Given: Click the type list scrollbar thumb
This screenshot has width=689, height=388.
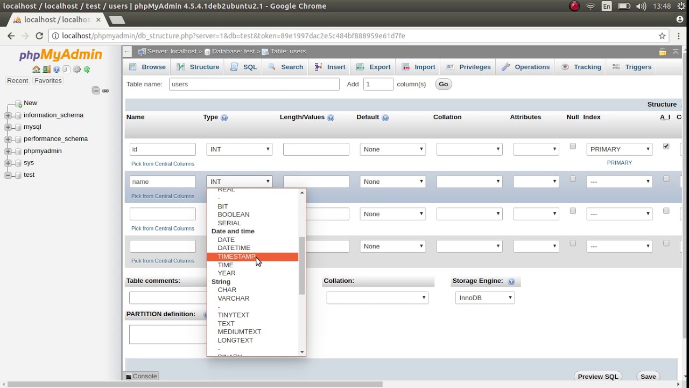Looking at the screenshot, I should [x=302, y=265].
